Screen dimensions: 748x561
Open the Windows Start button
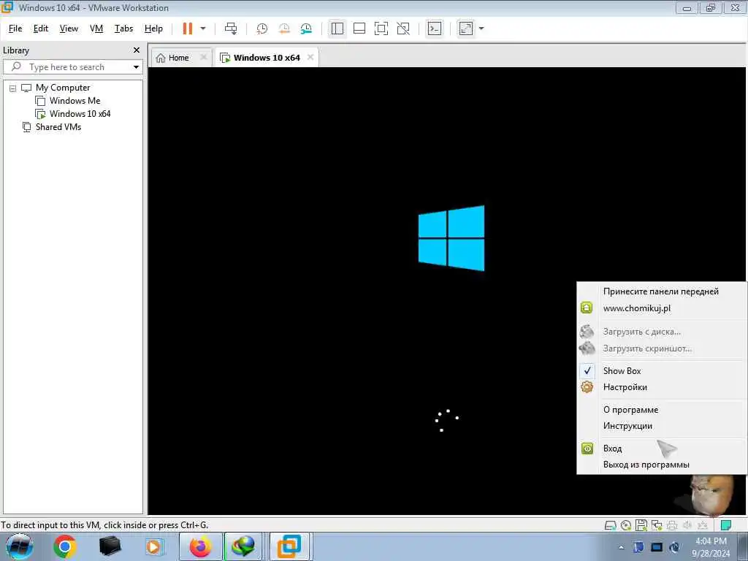tap(20, 546)
